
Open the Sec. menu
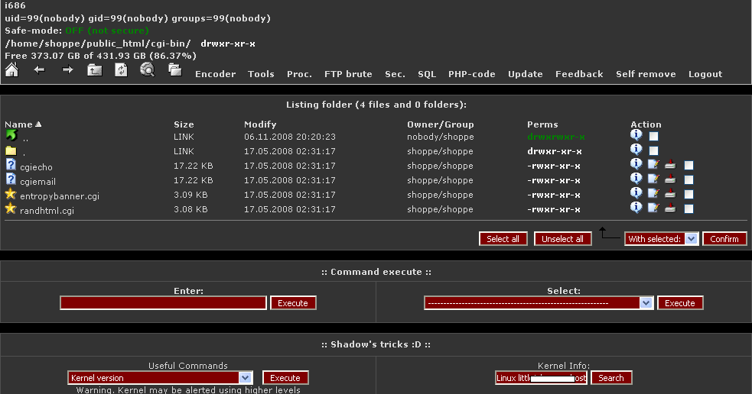pos(396,74)
